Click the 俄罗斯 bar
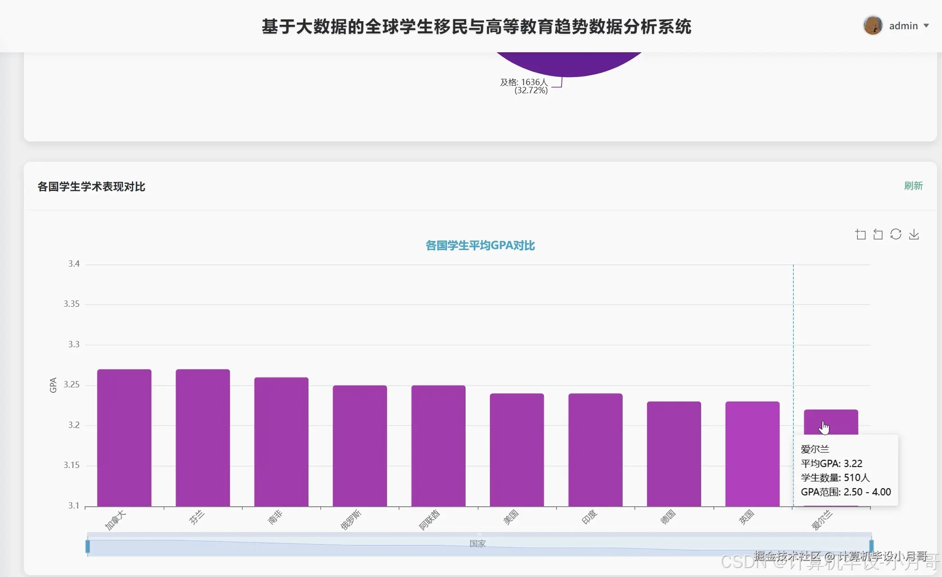942x577 pixels. pyautogui.click(x=360, y=446)
